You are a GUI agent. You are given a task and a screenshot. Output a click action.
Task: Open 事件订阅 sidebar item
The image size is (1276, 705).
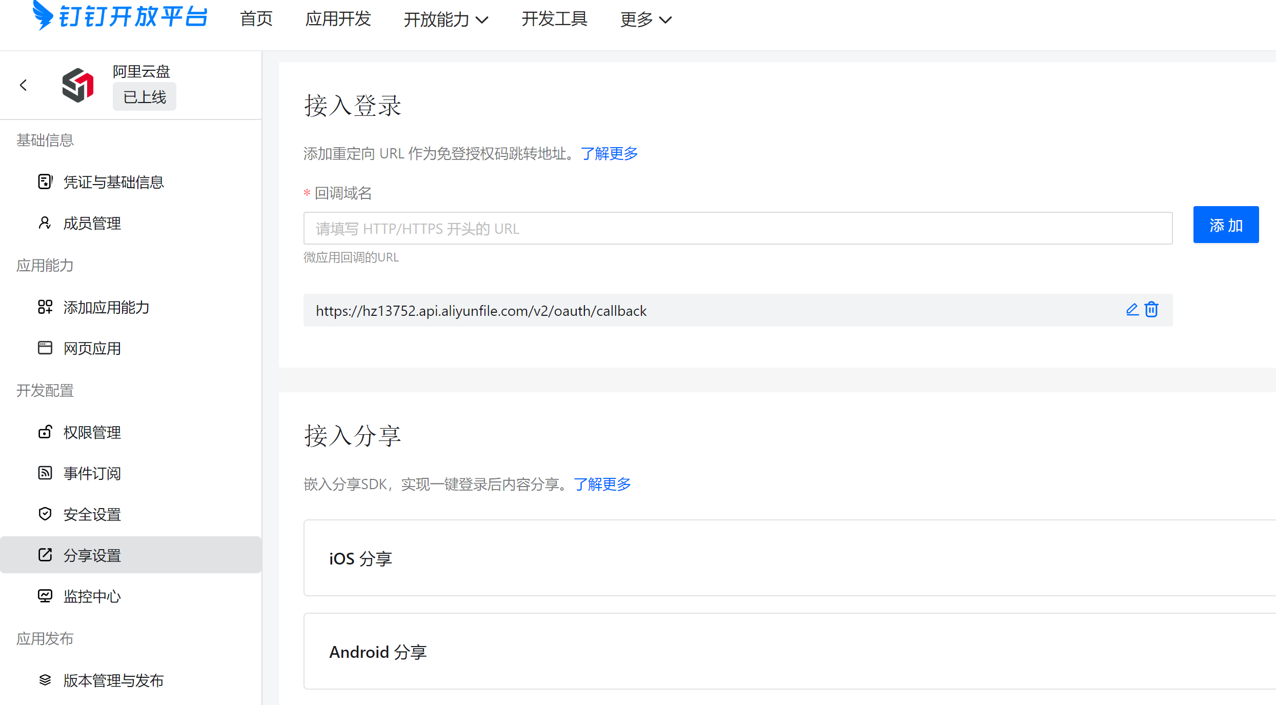click(x=92, y=473)
